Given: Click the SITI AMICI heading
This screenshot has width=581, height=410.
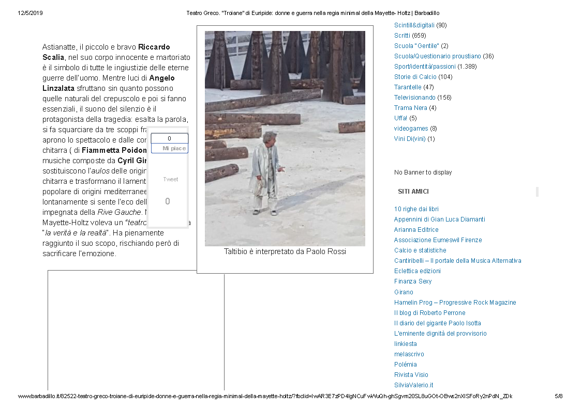Looking at the screenshot, I should click(413, 192).
